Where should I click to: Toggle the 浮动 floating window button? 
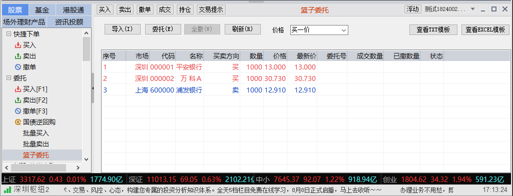click(412, 9)
